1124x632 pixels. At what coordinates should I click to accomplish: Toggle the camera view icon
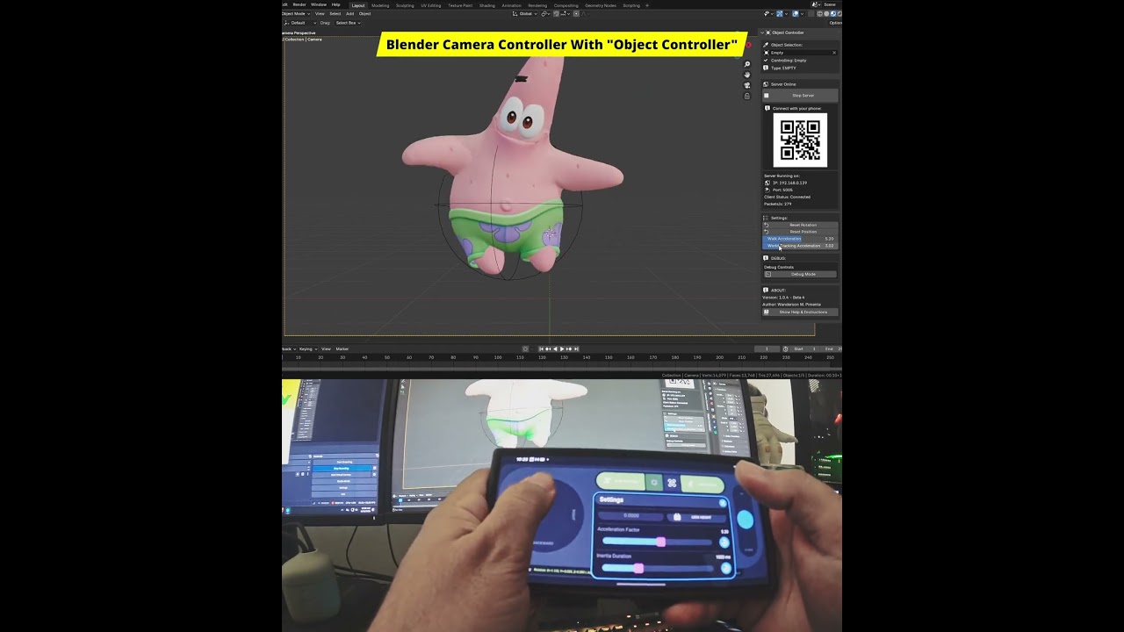747,85
